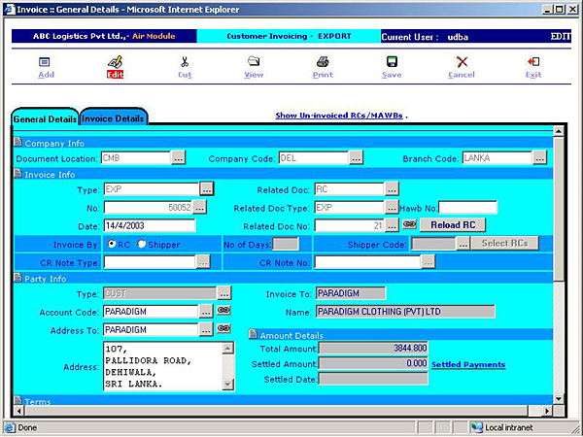Open Party Type lookup button
This screenshot has width=583, height=437.
pyautogui.click(x=223, y=293)
